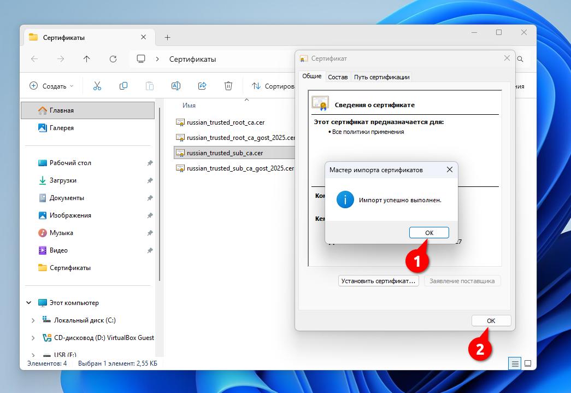Click the navigation pane scrollbar

pos(160,193)
